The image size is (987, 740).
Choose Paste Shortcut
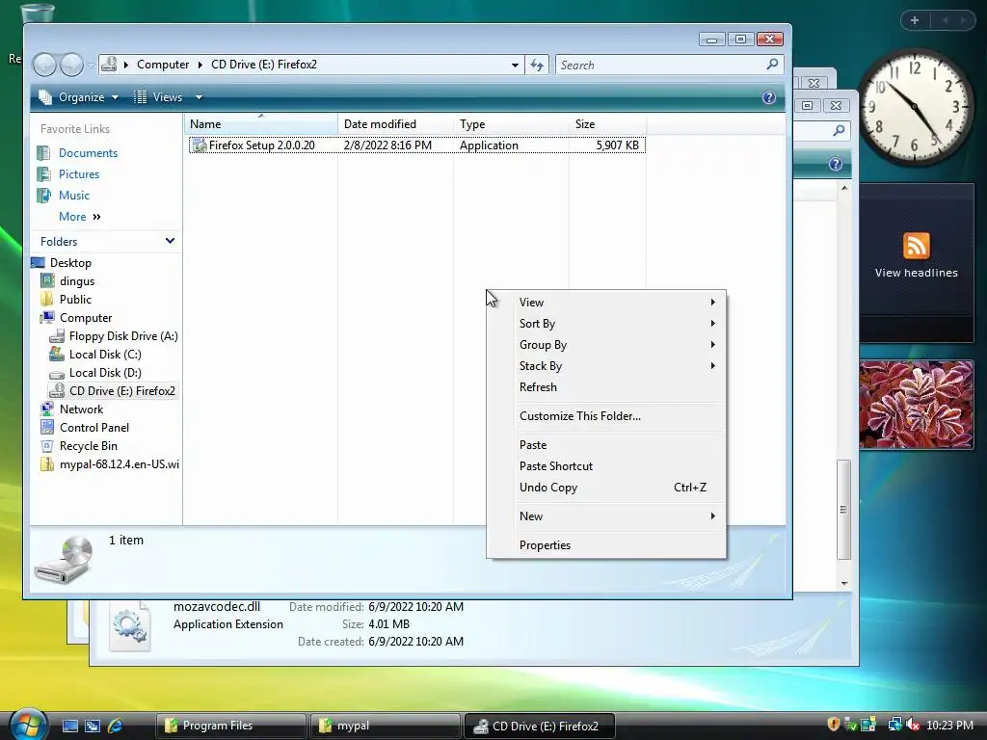(x=606, y=466)
